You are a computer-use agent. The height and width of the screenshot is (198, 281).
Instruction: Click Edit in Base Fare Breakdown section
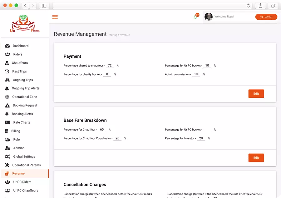[x=256, y=158]
